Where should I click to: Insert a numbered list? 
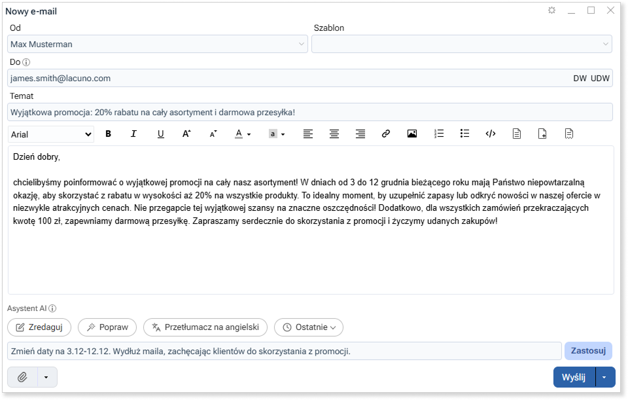click(439, 134)
